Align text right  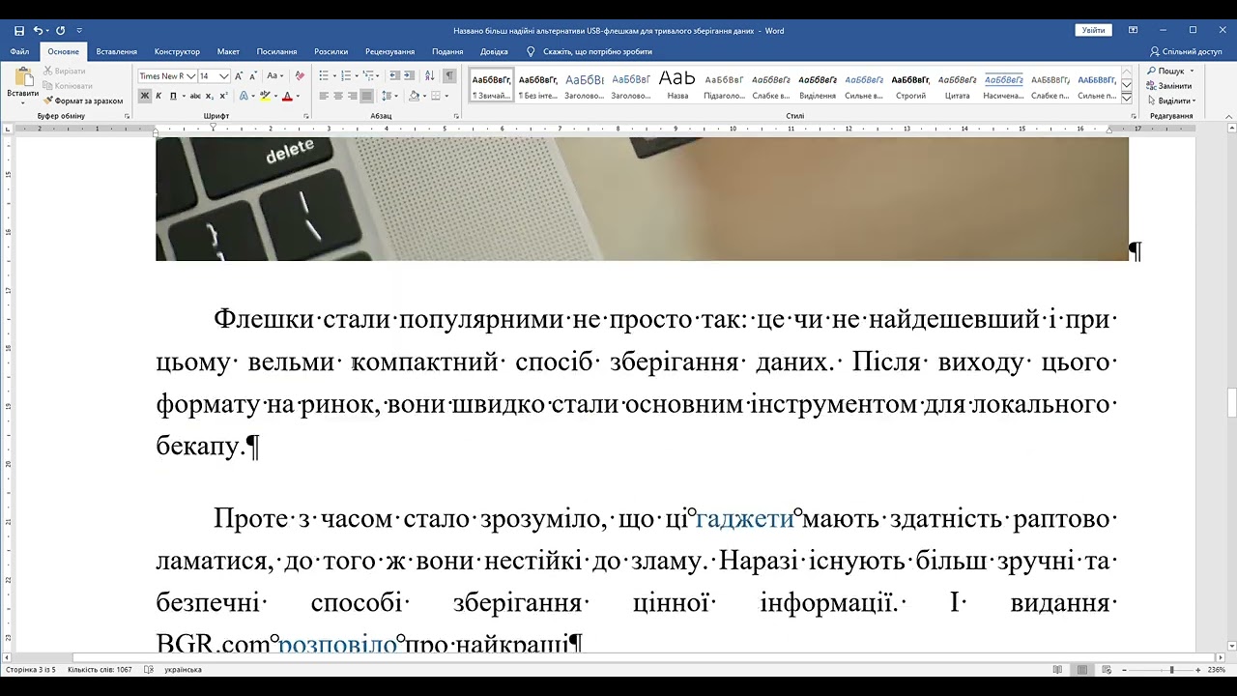coord(353,96)
